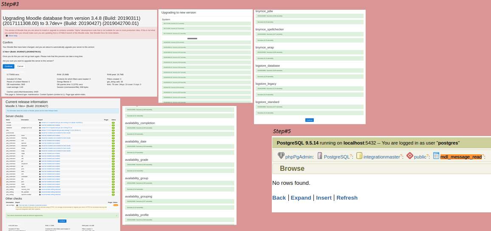Image resolution: width=491 pixels, height=231 pixels.
Task: Click the Expand link
Action: (x=301, y=198)
